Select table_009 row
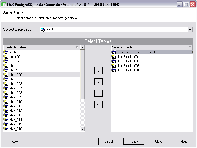This screenshot has width=197, height=148. (42, 97)
